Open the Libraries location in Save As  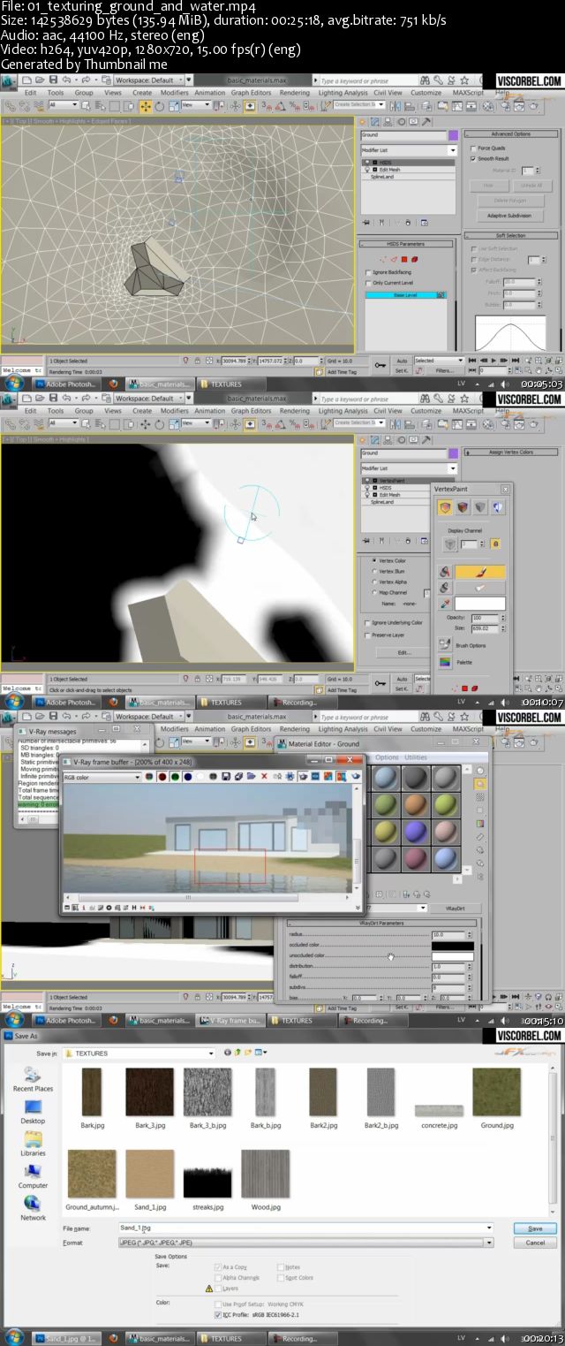tap(33, 1144)
